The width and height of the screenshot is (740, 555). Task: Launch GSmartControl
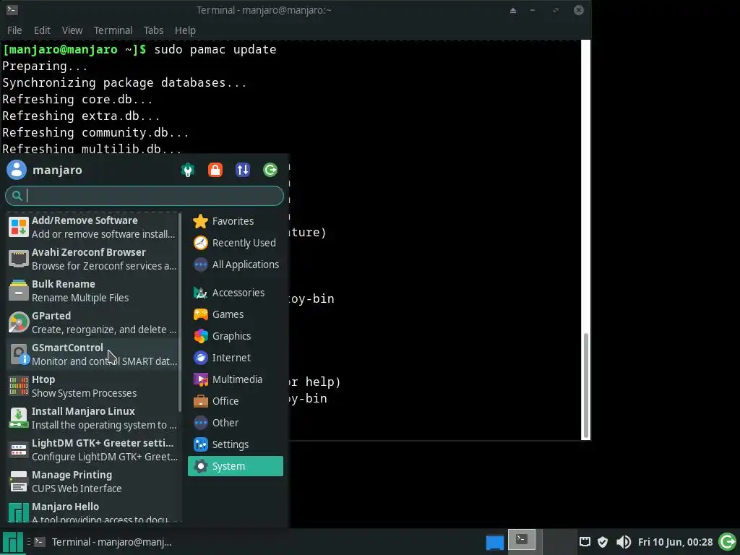[93, 354]
